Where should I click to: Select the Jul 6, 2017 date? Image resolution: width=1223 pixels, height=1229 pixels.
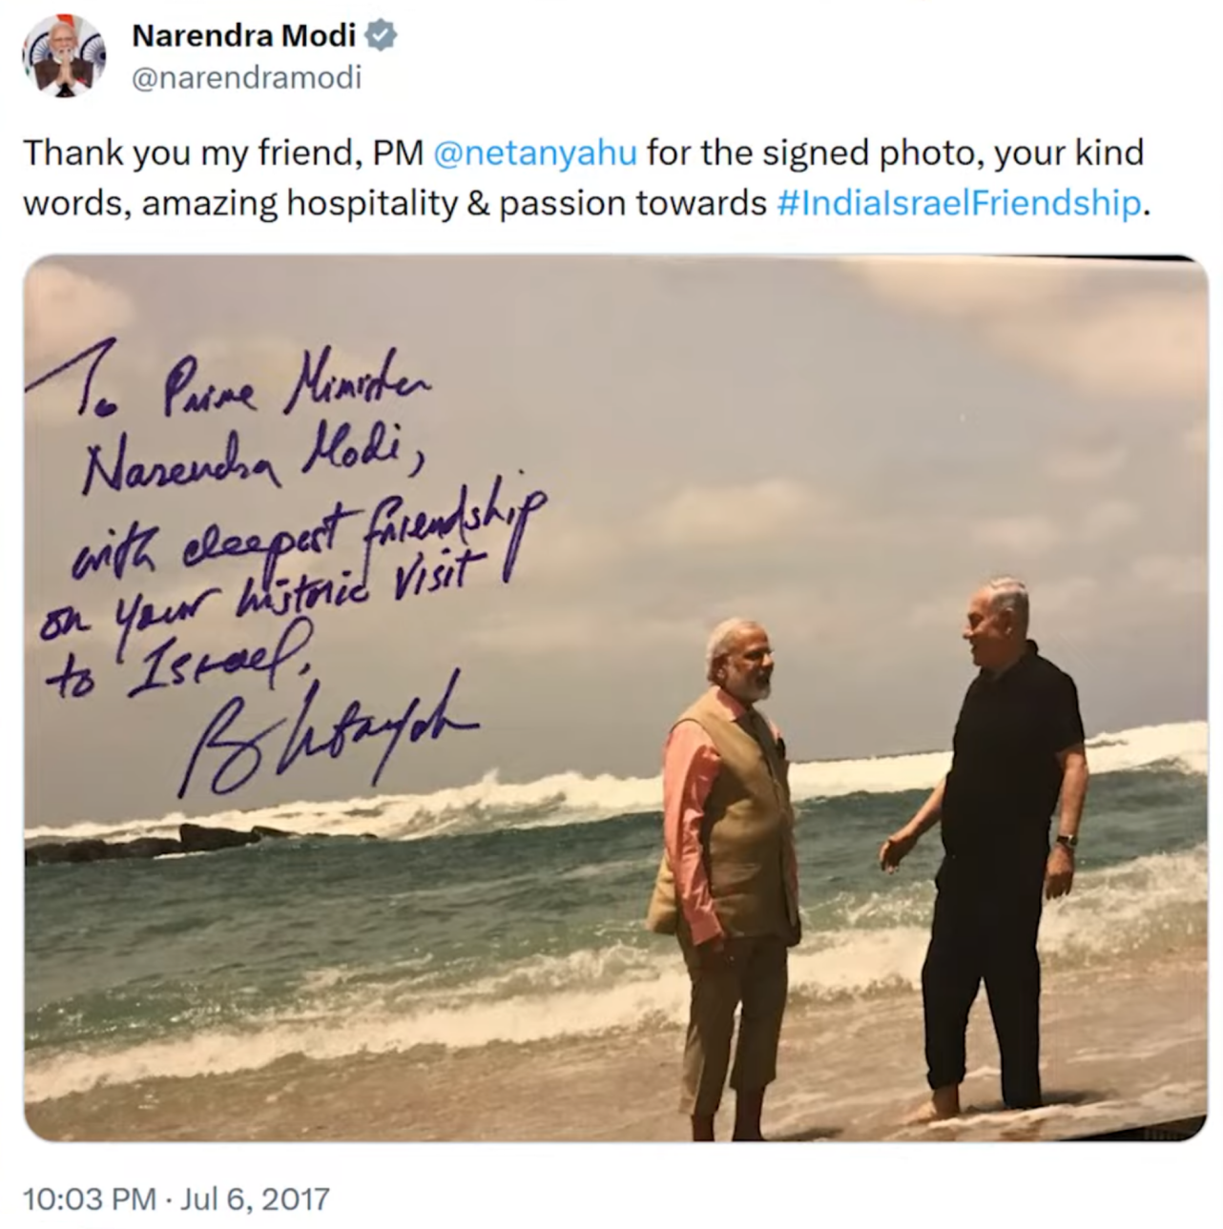[x=255, y=1198]
